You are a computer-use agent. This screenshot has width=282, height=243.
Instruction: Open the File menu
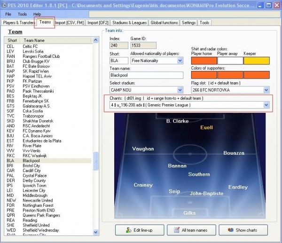point(8,14)
